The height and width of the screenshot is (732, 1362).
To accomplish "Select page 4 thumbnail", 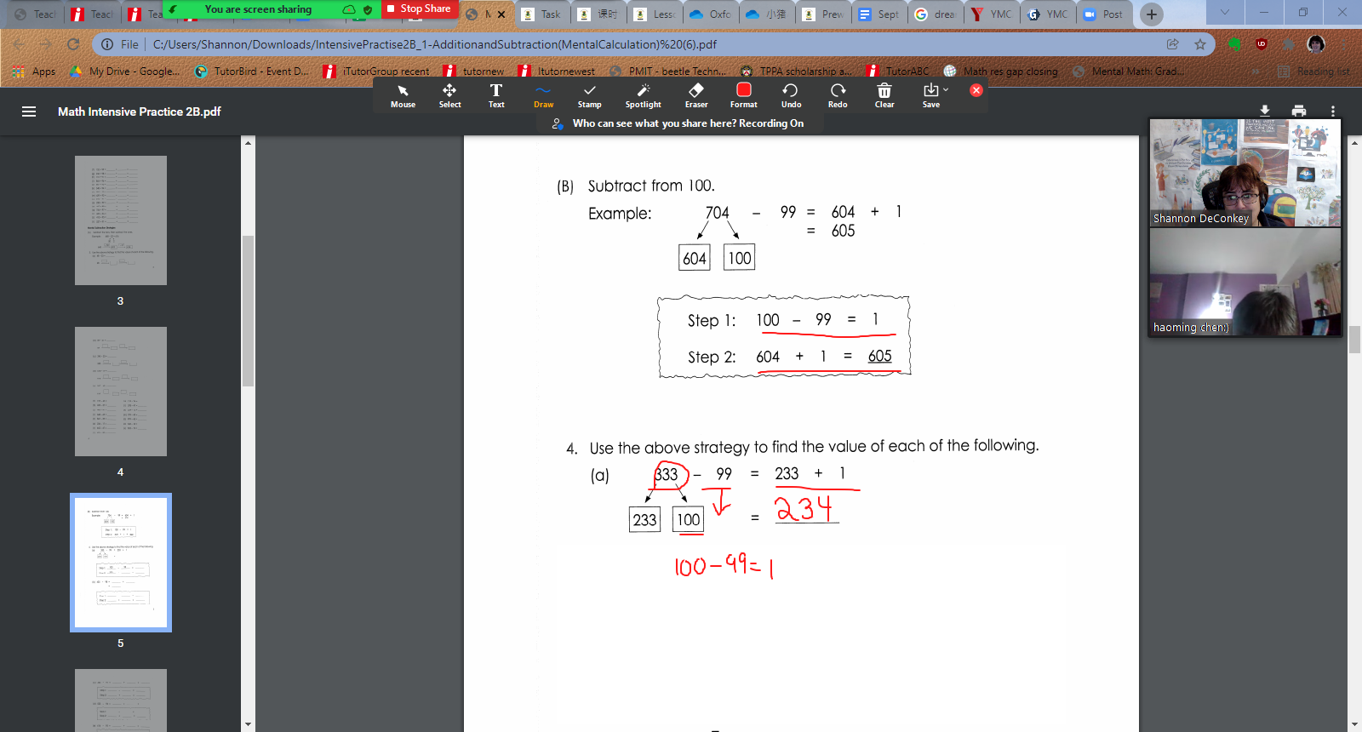I will (121, 392).
